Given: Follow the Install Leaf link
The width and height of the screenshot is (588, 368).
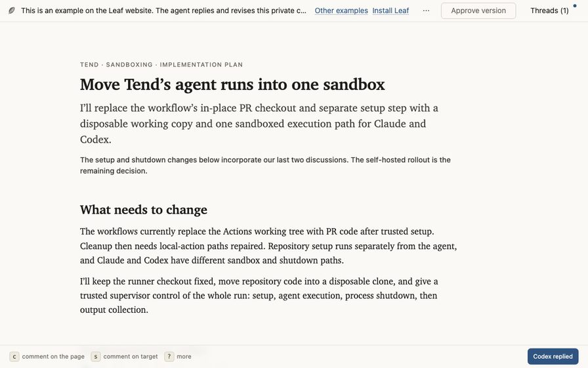Looking at the screenshot, I should tap(390, 11).
